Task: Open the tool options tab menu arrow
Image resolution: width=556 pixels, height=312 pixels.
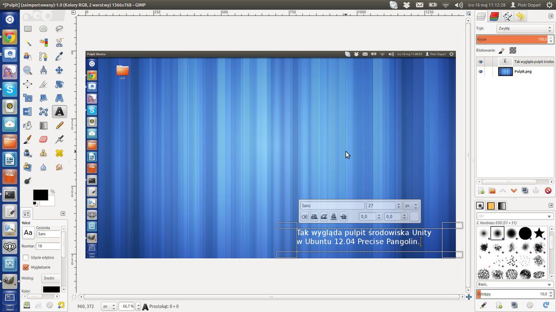Action: (63, 213)
